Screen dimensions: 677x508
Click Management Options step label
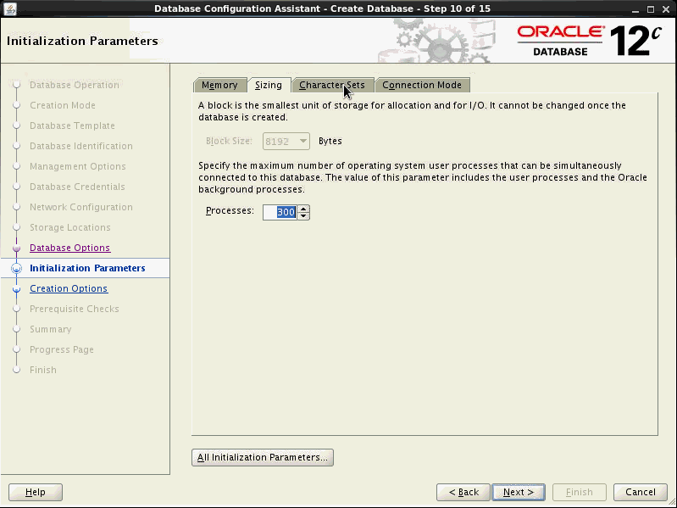(x=78, y=166)
